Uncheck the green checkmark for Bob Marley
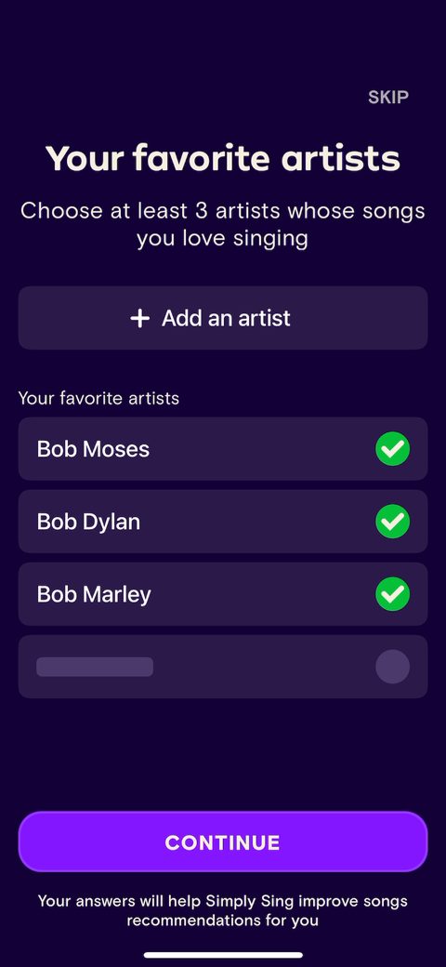 pyautogui.click(x=392, y=594)
